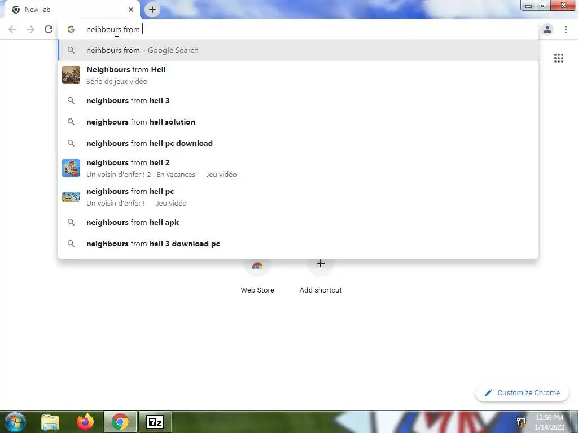Close the New Tab tab
Screen dimensions: 578x433
131,10
